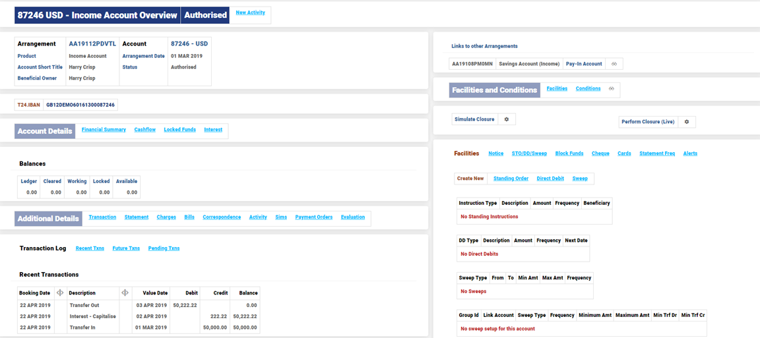Screen dimensions: 760x338
Task: Click Transfer Out transaction row
Action: point(139,305)
